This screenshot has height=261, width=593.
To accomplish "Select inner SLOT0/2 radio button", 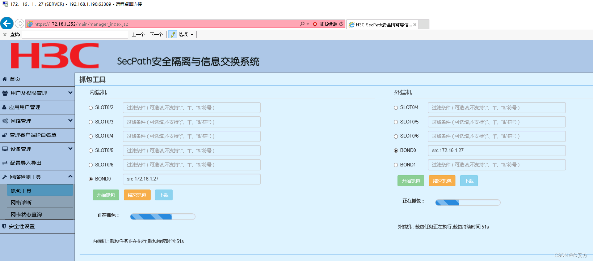I will [x=91, y=108].
